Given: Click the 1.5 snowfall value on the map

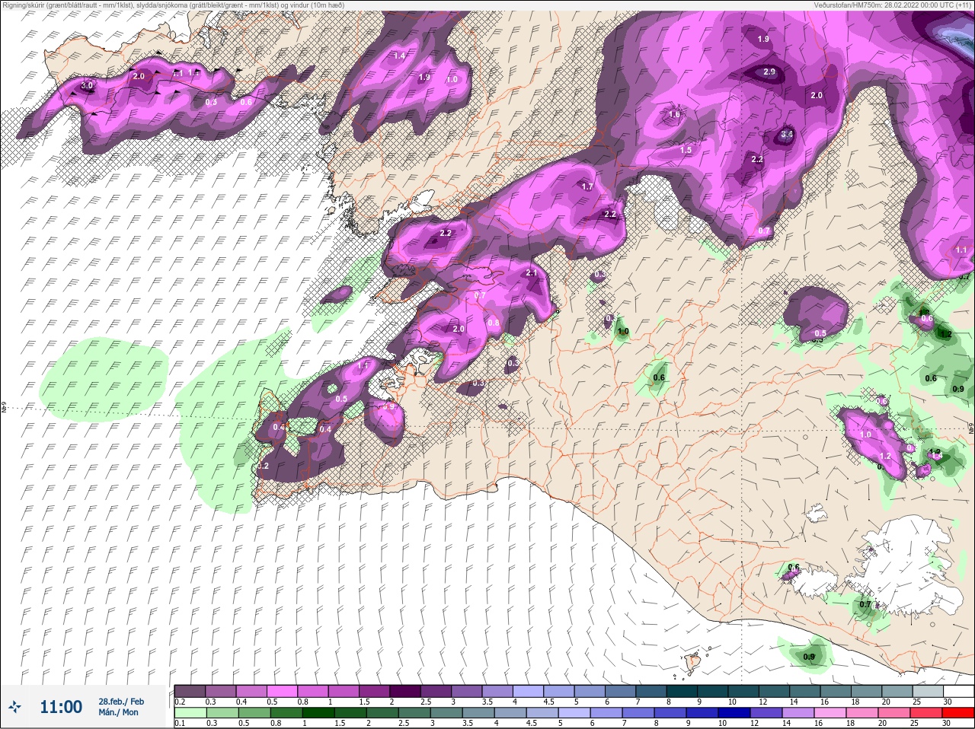Looking at the screenshot, I should (x=686, y=150).
